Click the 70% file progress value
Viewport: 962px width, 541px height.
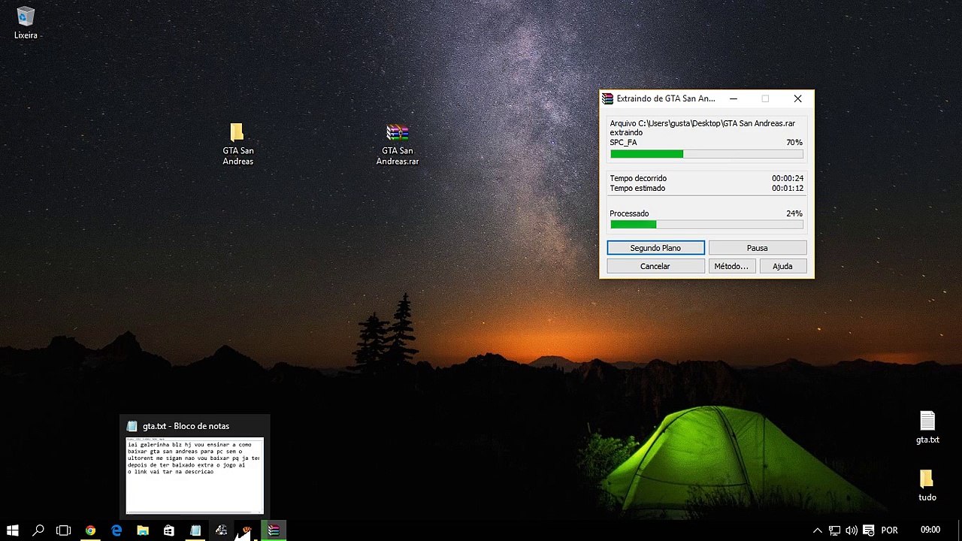794,143
